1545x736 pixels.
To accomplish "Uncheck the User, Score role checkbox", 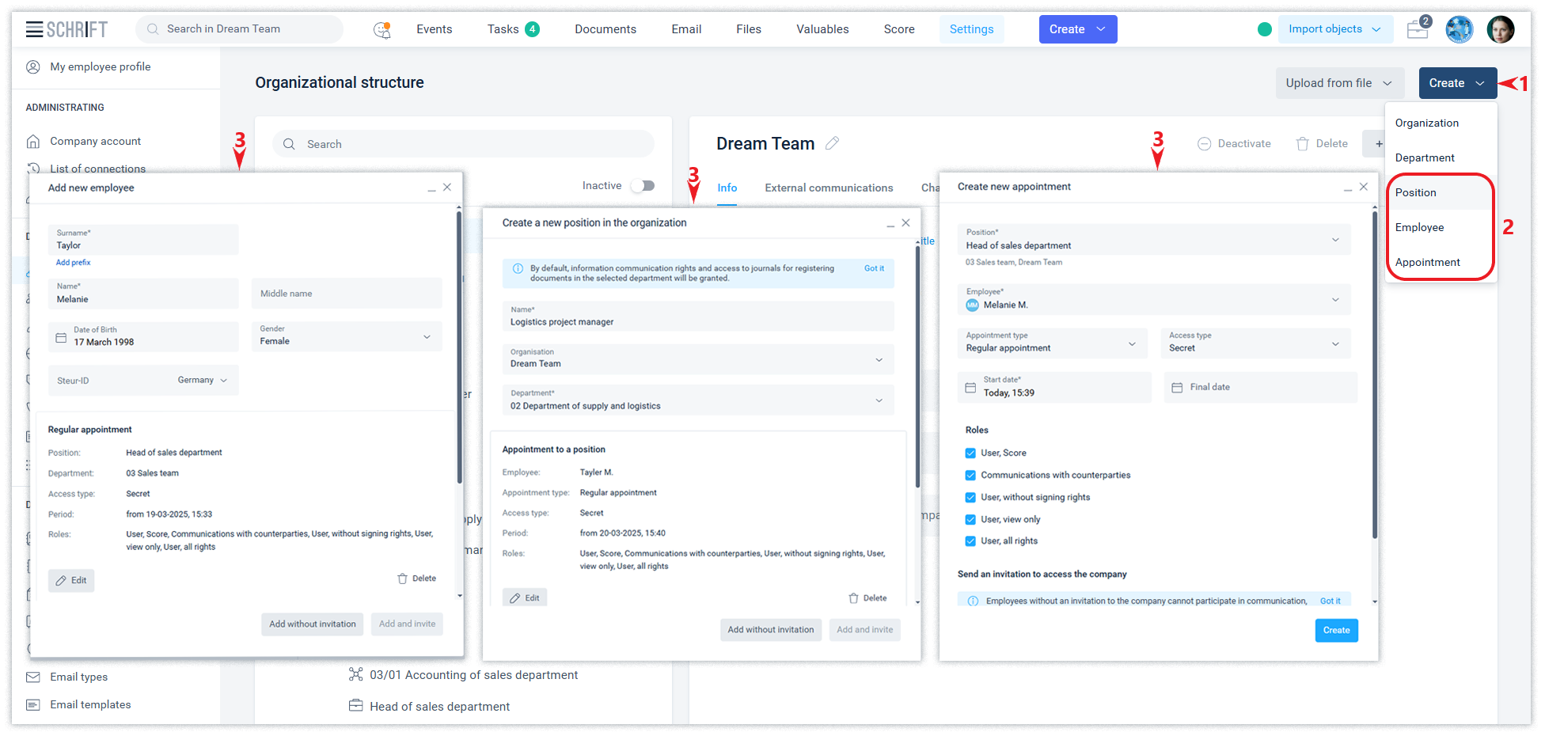I will click(970, 453).
